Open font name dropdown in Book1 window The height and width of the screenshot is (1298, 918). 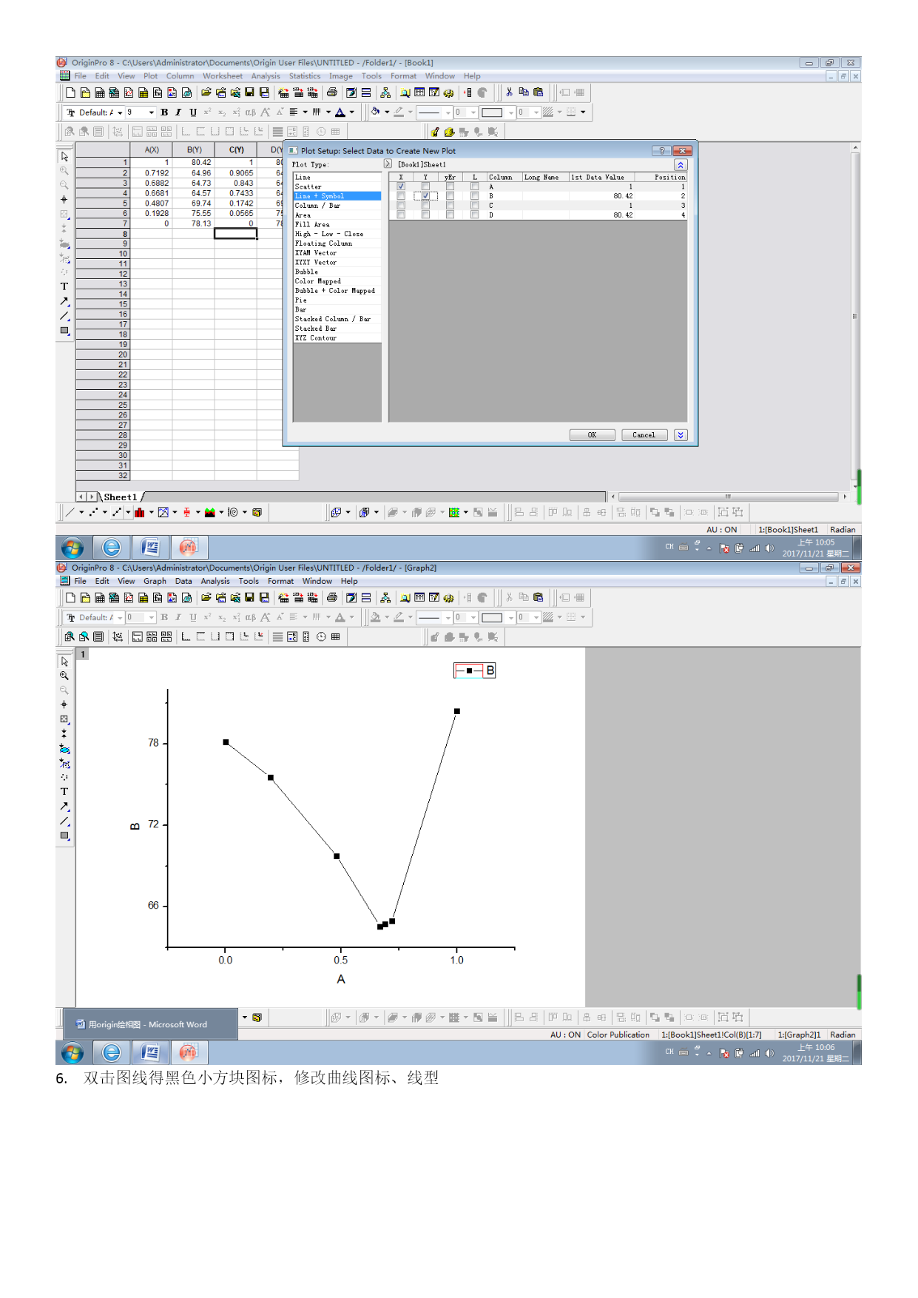click(120, 112)
